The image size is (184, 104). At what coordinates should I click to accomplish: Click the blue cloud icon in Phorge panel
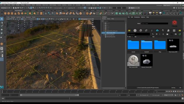pyautogui.click(x=157, y=31)
